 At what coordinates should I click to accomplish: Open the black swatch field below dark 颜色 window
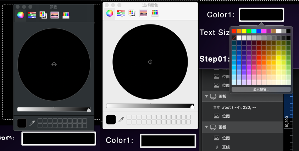[x=59, y=138]
